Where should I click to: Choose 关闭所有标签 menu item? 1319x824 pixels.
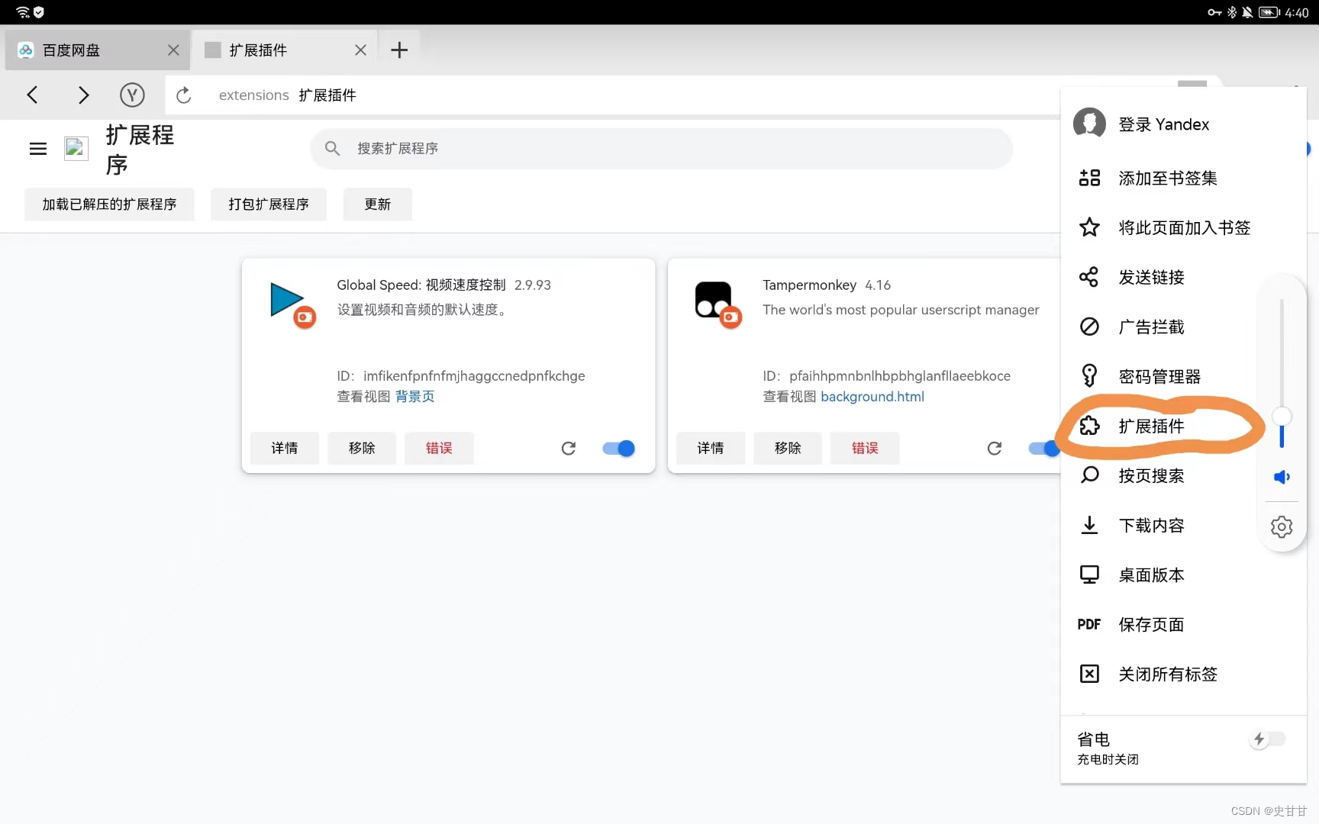coord(1183,674)
